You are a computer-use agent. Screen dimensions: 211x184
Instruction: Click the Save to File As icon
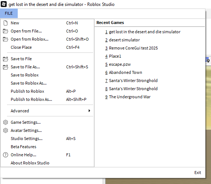6,67
